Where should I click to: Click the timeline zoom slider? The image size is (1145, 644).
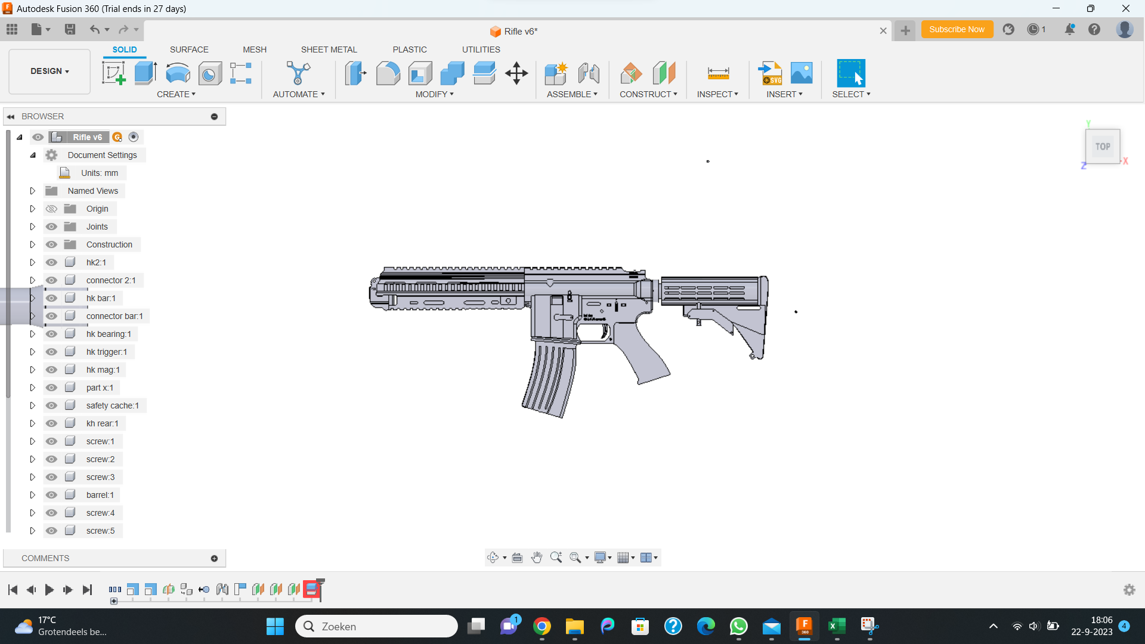coord(113,601)
